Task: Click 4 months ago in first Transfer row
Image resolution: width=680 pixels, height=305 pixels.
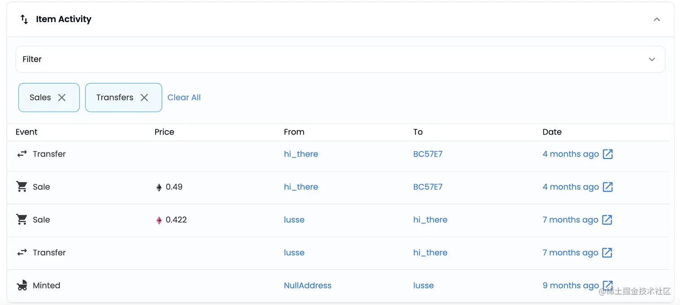Action: coord(571,154)
